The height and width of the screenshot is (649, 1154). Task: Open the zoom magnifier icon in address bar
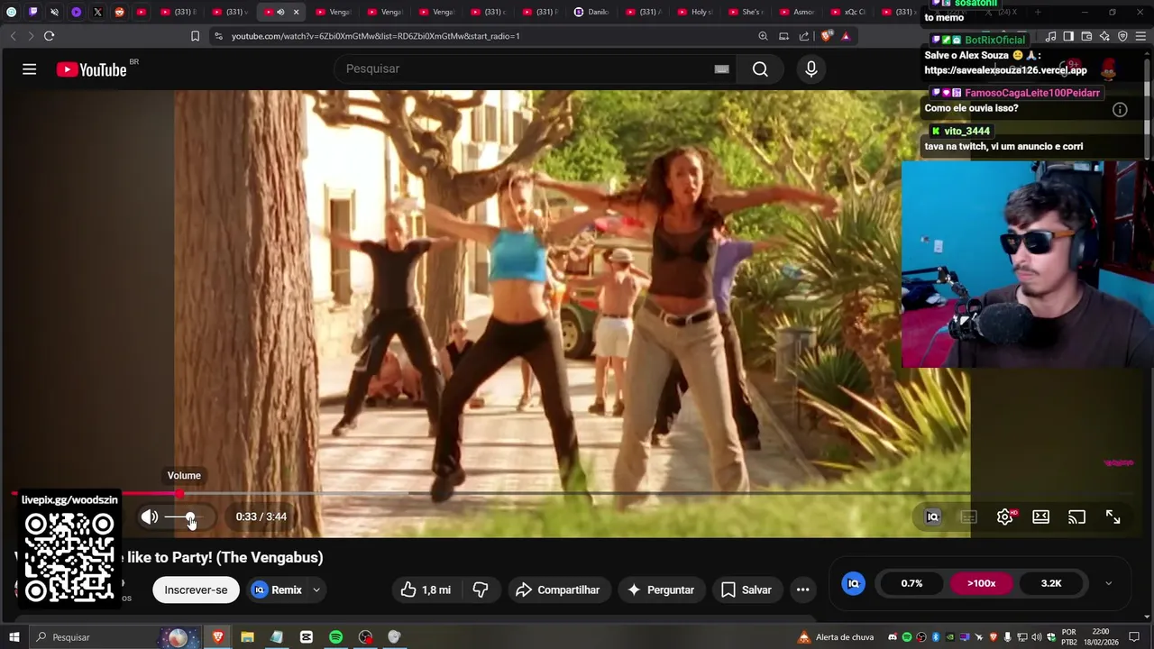(763, 36)
